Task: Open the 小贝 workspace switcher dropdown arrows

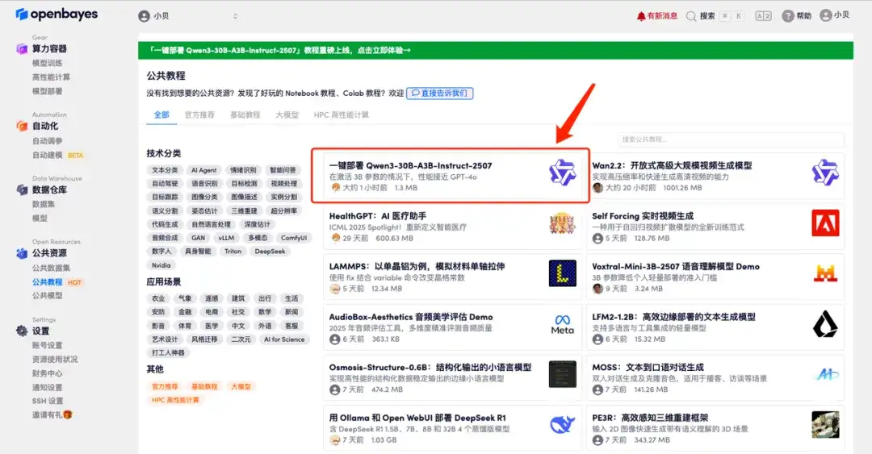Action: 235,16
